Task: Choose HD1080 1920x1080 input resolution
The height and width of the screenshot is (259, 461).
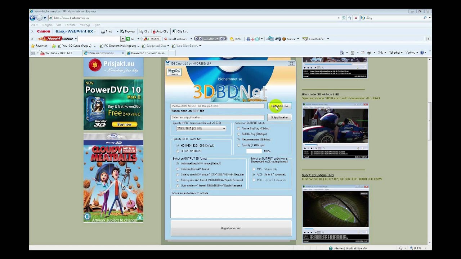Action: [x=178, y=145]
